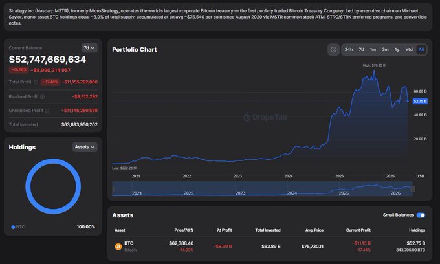Click the -$11,155,792,860 total profit value
The width and height of the screenshot is (440, 264).
click(80, 82)
